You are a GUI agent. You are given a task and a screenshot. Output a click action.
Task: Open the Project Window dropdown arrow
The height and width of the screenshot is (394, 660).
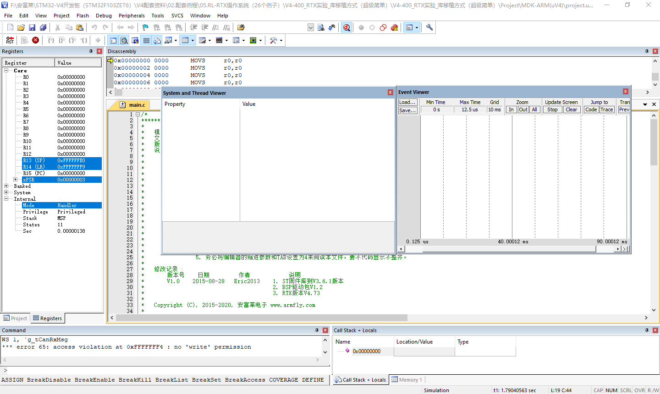[417, 27]
